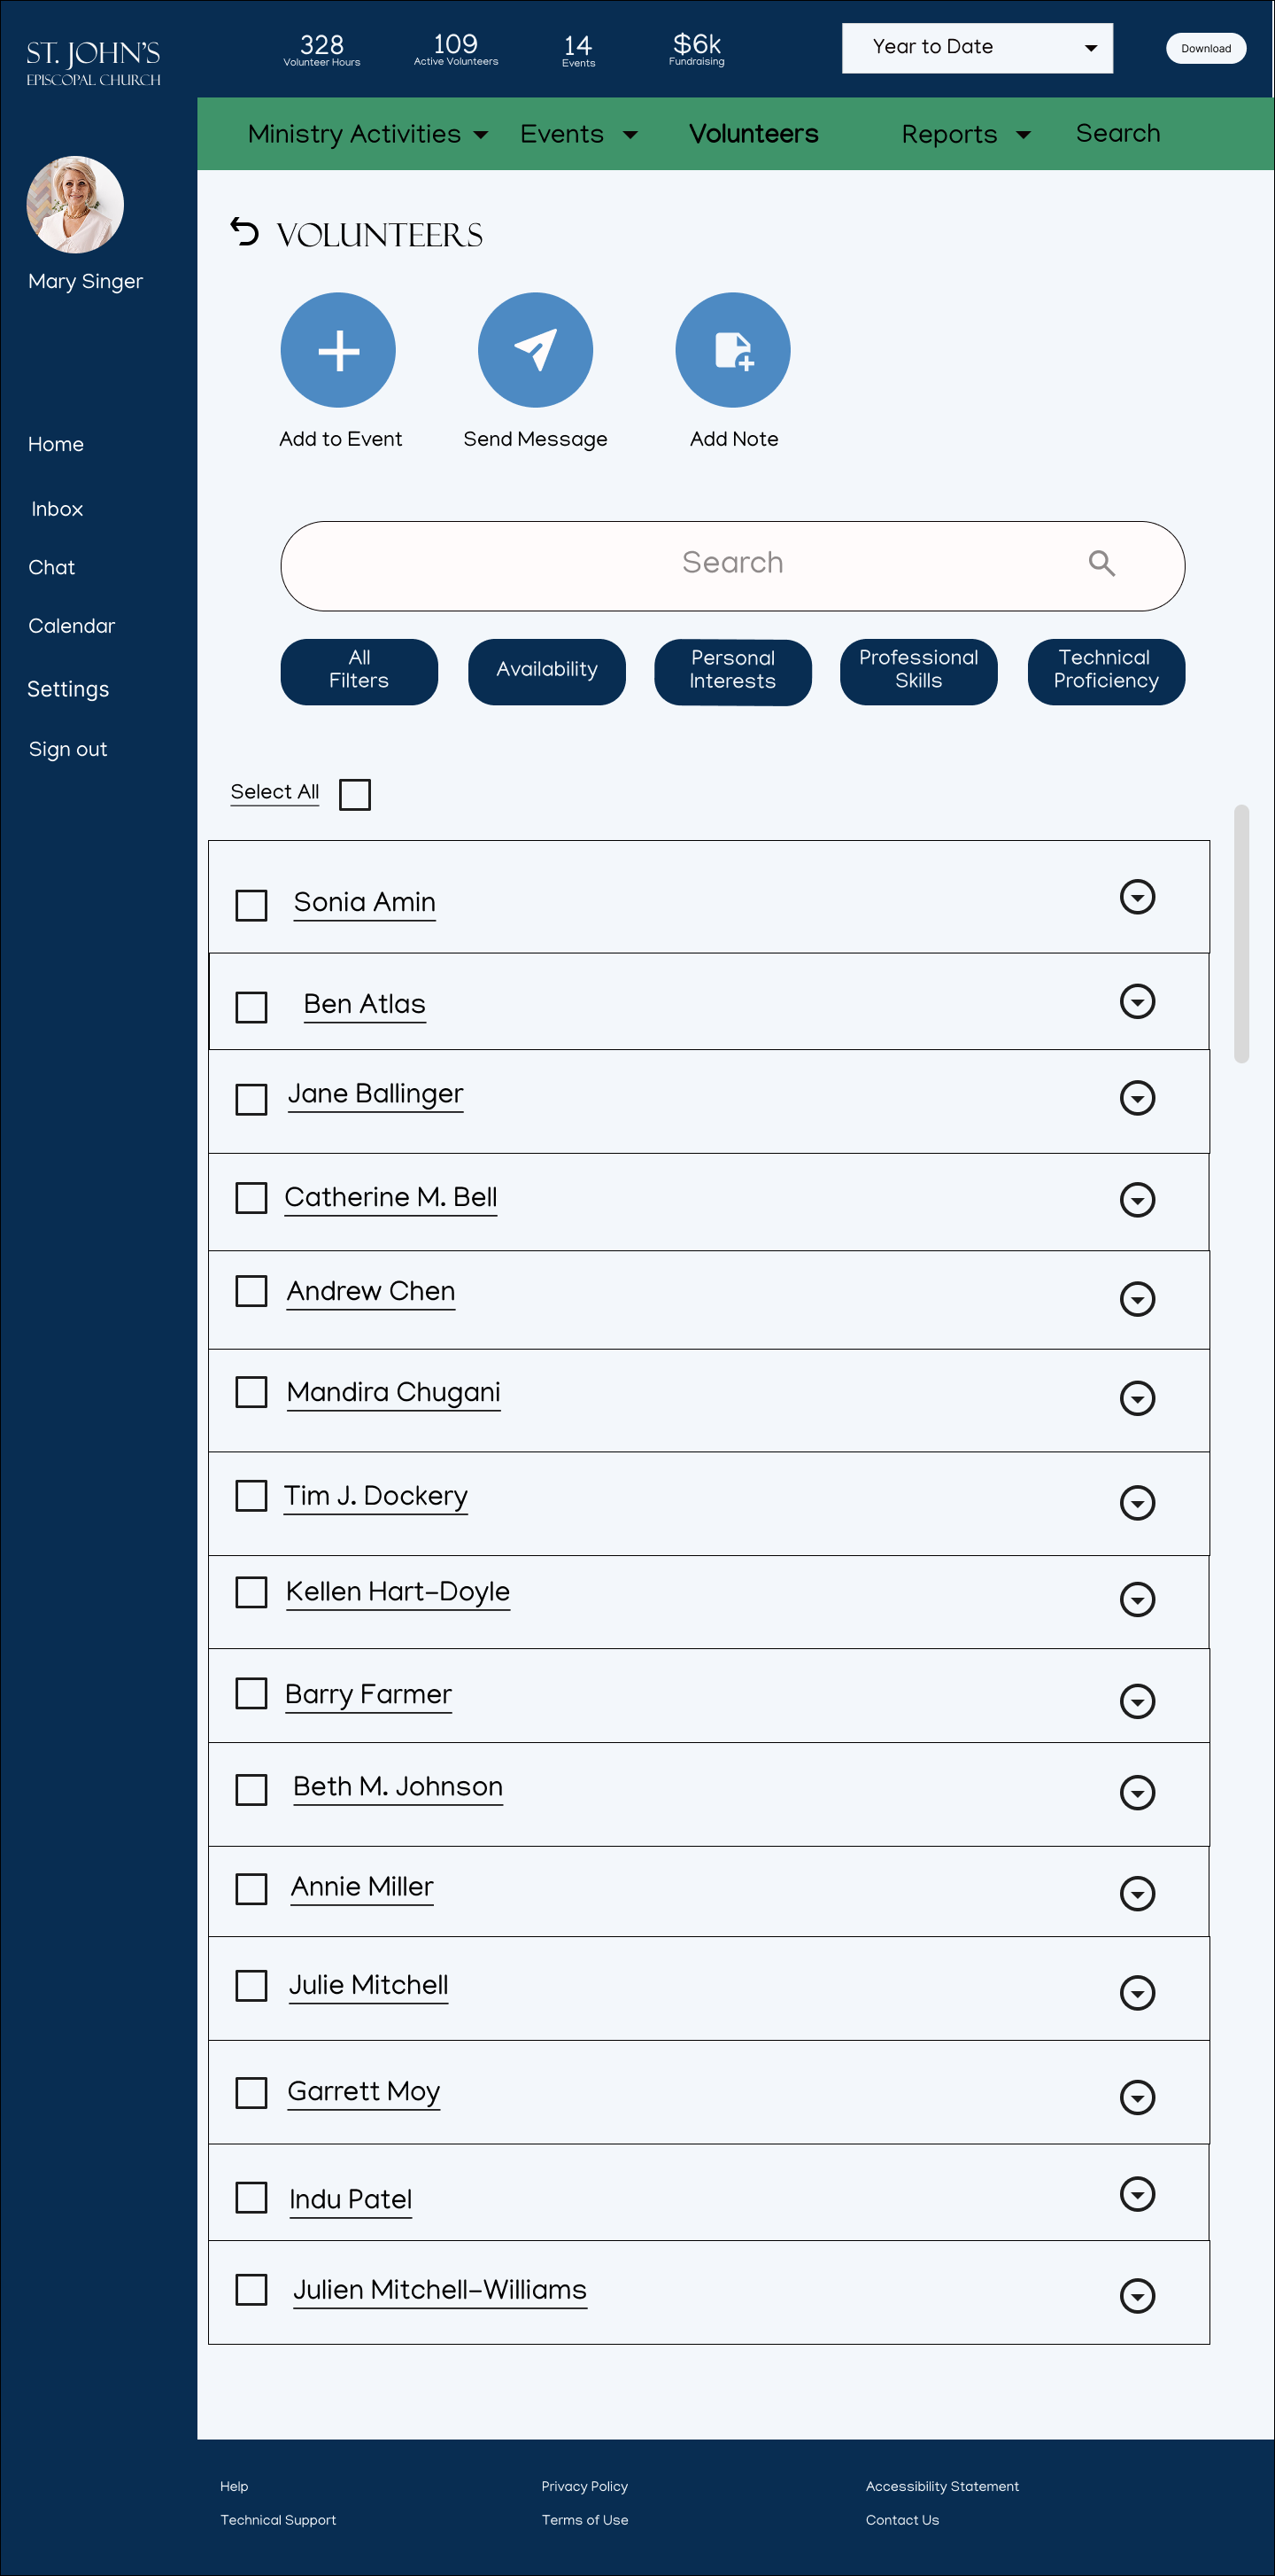This screenshot has width=1275, height=2576.
Task: Check the box for Garrett Moy
Action: [251, 2093]
